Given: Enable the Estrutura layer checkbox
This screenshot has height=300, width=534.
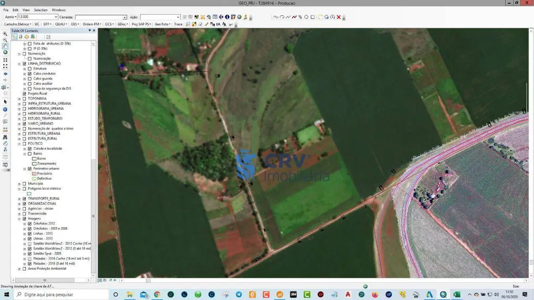Looking at the screenshot, I should coord(30,69).
